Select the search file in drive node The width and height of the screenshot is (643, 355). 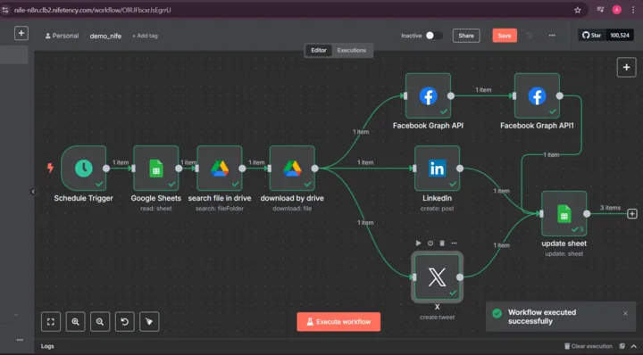220,169
